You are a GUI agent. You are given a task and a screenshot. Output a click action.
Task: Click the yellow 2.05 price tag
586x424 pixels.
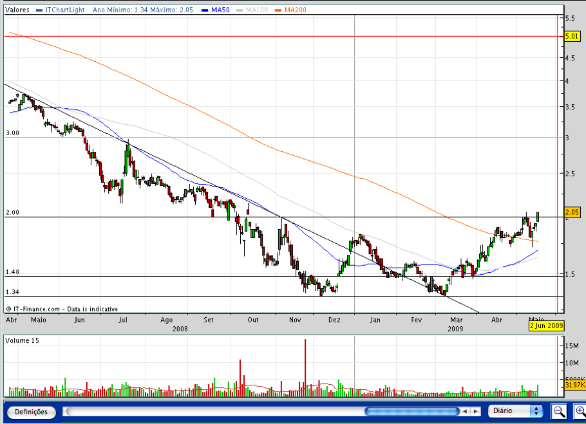click(572, 212)
